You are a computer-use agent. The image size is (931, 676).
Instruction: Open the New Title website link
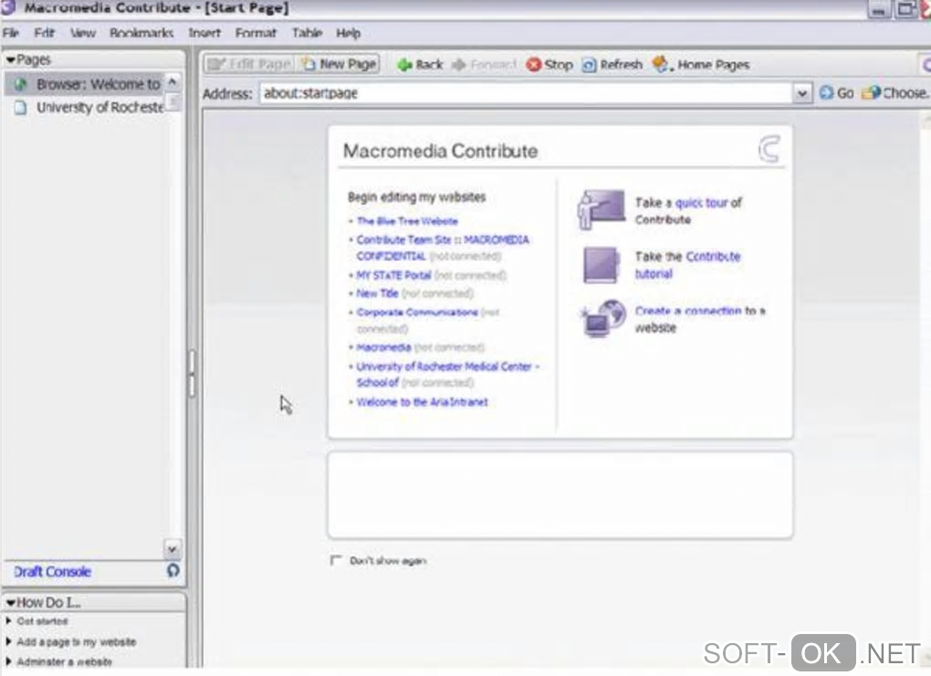(x=378, y=293)
